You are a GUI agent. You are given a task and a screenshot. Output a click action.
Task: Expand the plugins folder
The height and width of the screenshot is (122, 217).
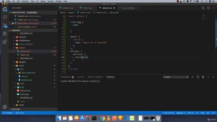click(x=22, y=62)
